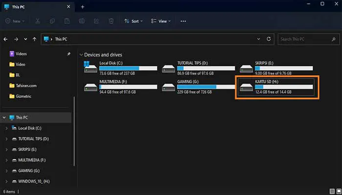Screen dimensions: 342x195
Task: Expand TUTORIAL TIPS (D:) tree node
Action: [x=6, y=139]
